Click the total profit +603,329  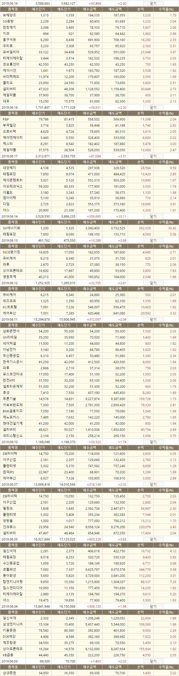click(x=93, y=539)
